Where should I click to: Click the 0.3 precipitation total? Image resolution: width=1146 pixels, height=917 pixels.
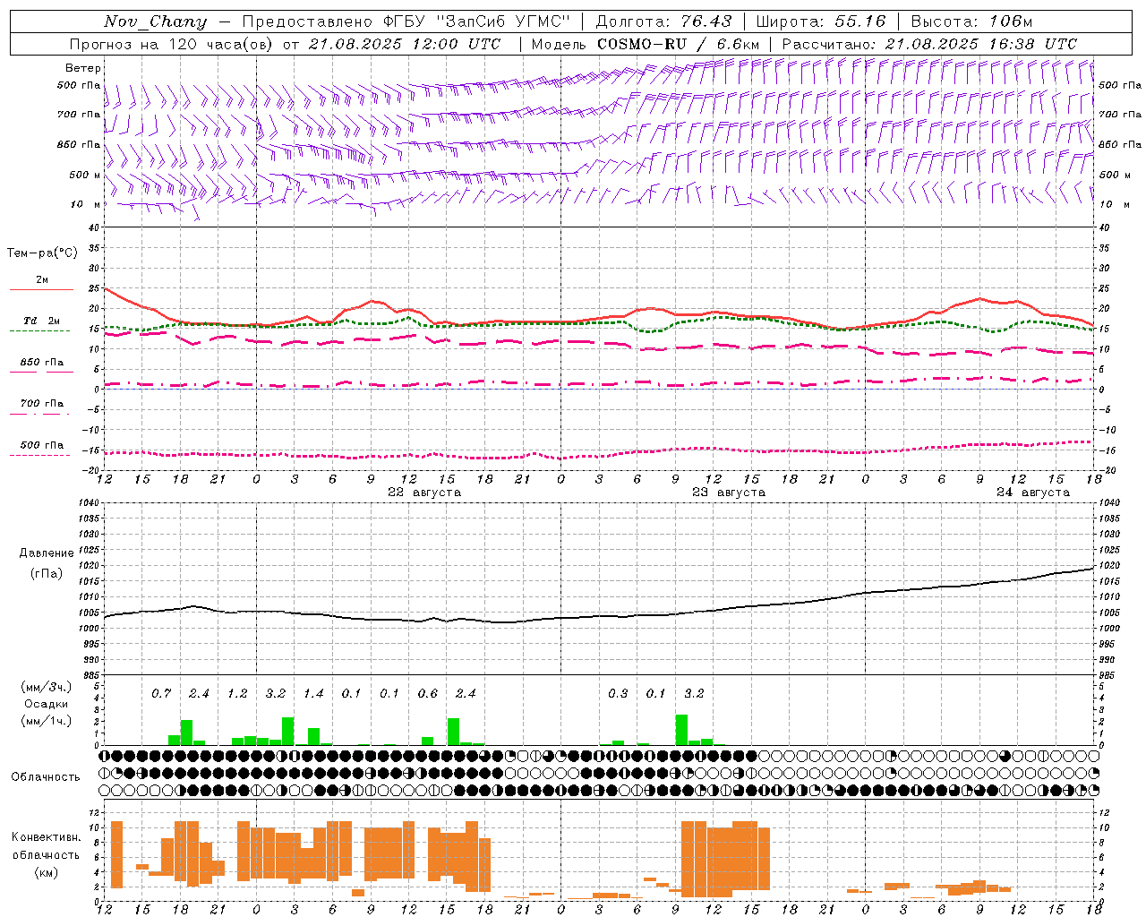tap(618, 694)
